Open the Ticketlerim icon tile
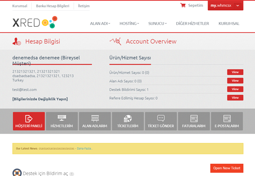This screenshot has height=176, width=255. pos(128,121)
